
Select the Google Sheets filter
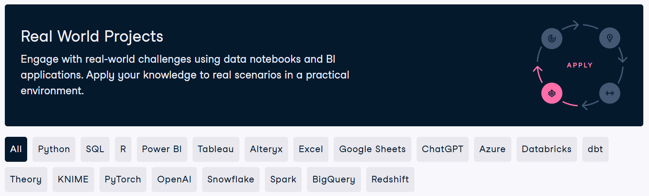point(372,149)
